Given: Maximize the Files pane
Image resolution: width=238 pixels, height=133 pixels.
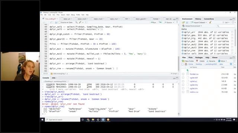Looking at the screenshot, I should [234, 58].
